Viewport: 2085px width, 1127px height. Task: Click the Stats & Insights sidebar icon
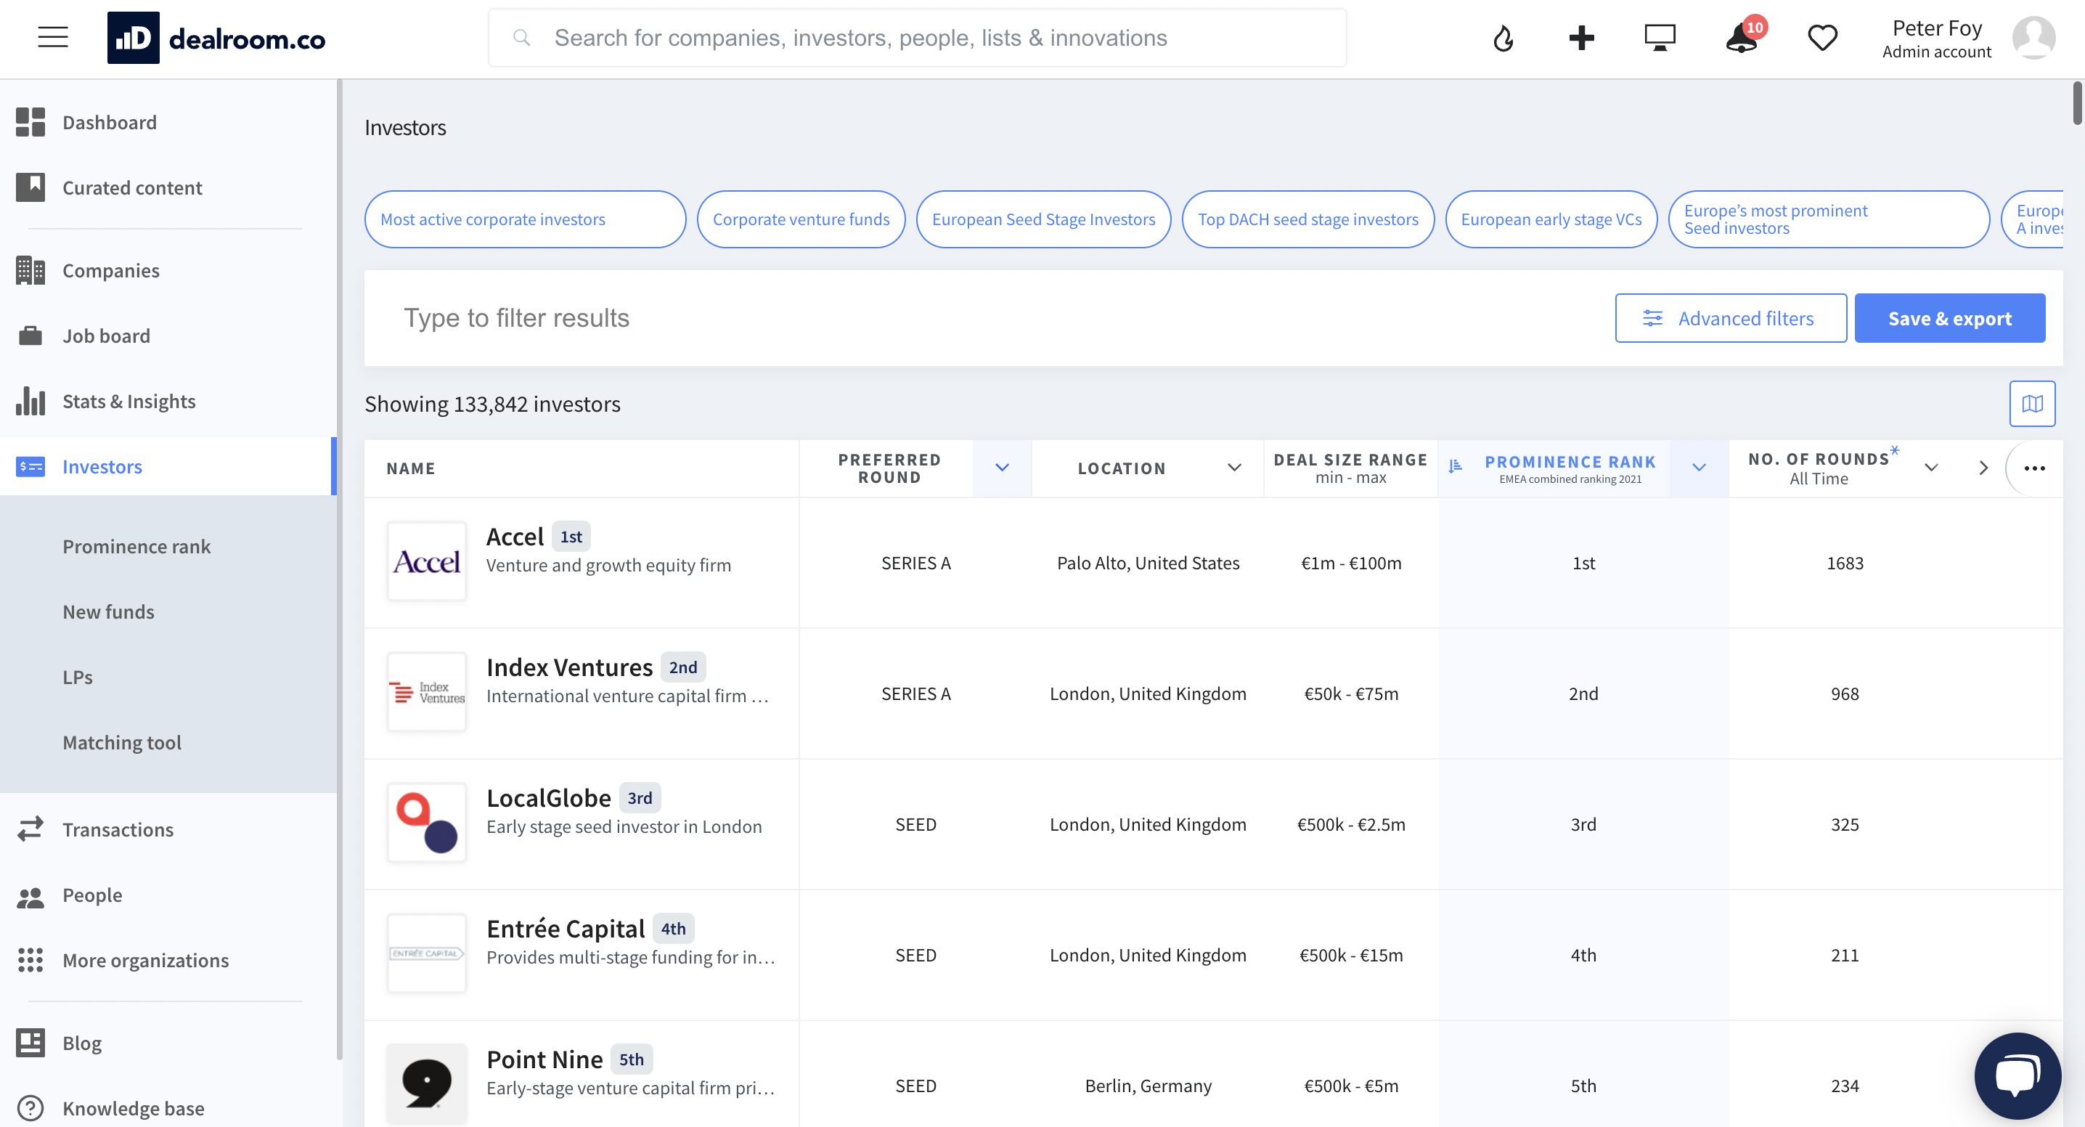pos(30,401)
